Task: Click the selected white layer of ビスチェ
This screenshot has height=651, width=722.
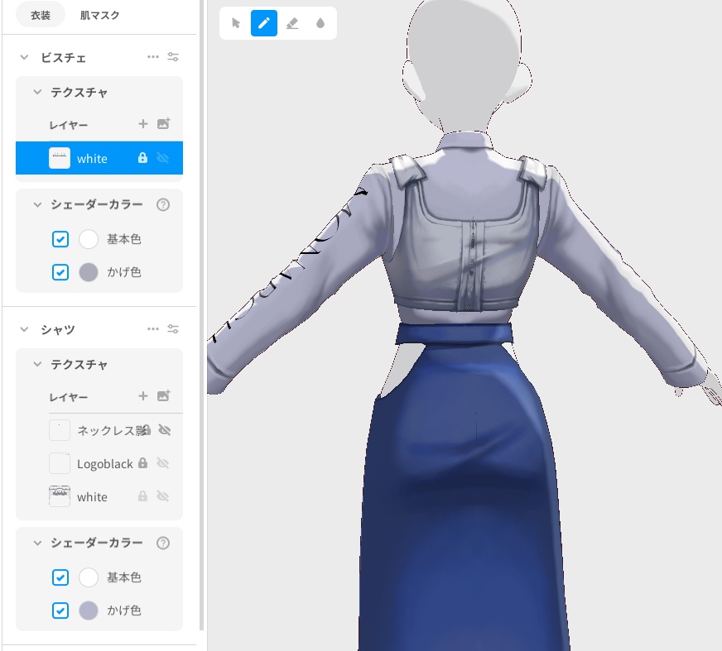Action: tap(92, 158)
